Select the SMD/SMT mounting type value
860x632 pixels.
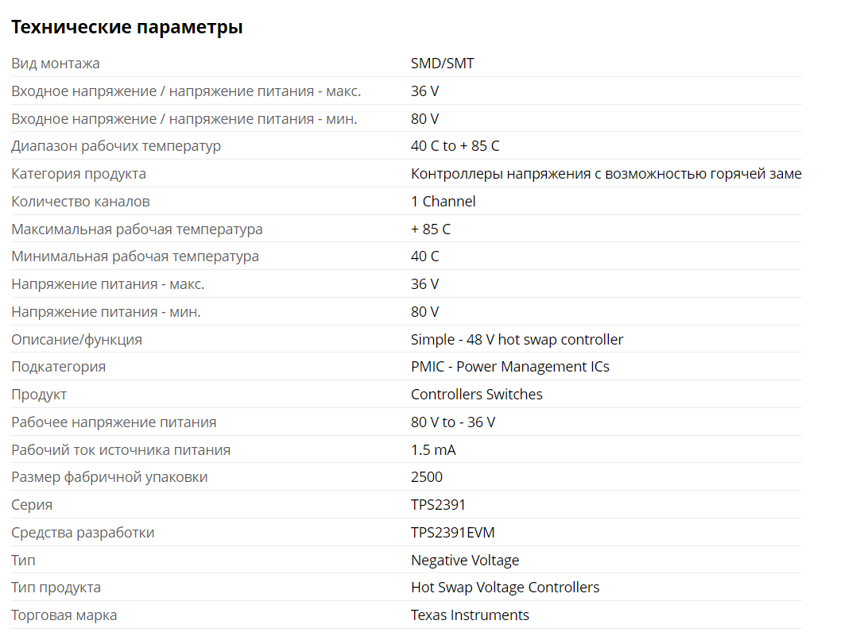(442, 64)
